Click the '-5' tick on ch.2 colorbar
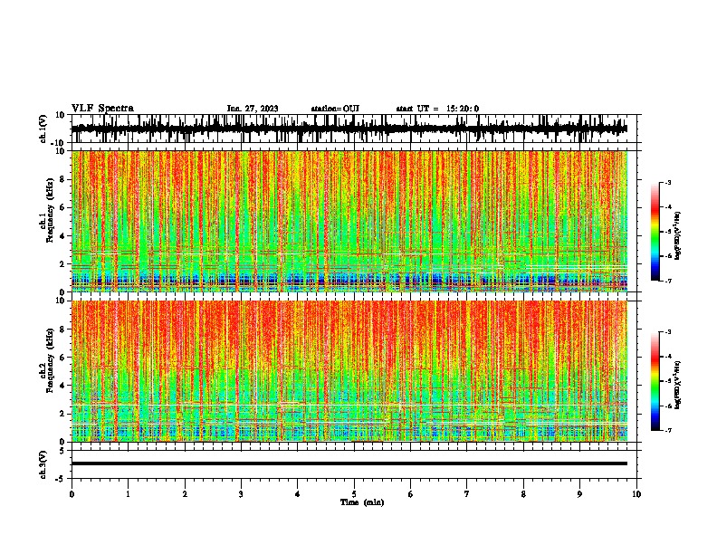This screenshot has height=554, width=717. tap(667, 381)
